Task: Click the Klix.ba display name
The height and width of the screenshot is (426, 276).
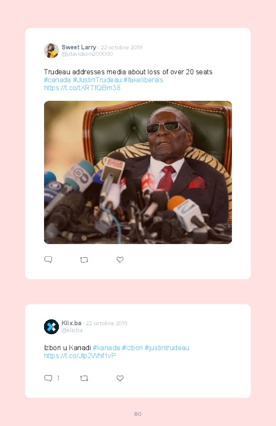Action: pyautogui.click(x=71, y=323)
